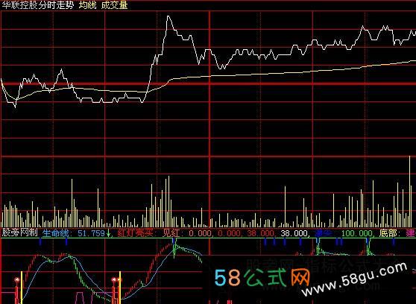Click the 红灯亮买 indicator label
This screenshot has height=304, width=416.
(x=135, y=233)
